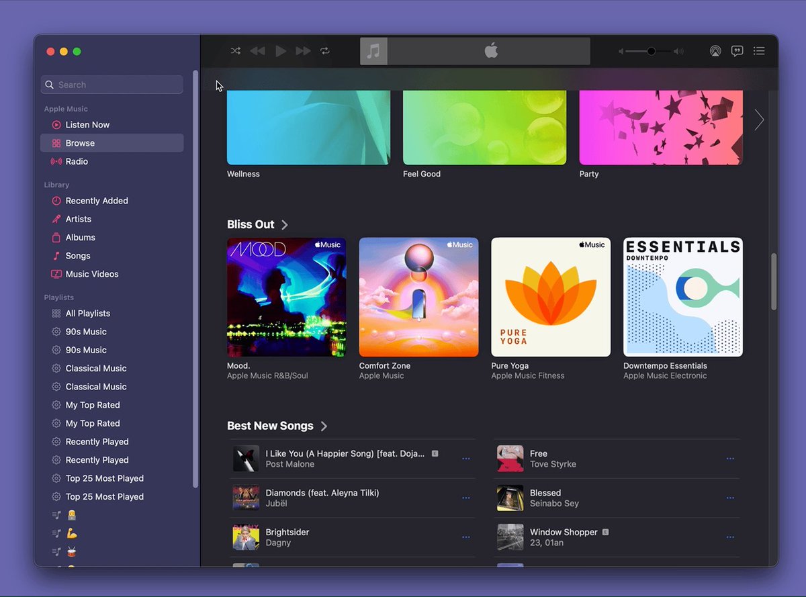Click the Listen Now play icon
Viewport: 806px width, 597px height.
(x=56, y=125)
